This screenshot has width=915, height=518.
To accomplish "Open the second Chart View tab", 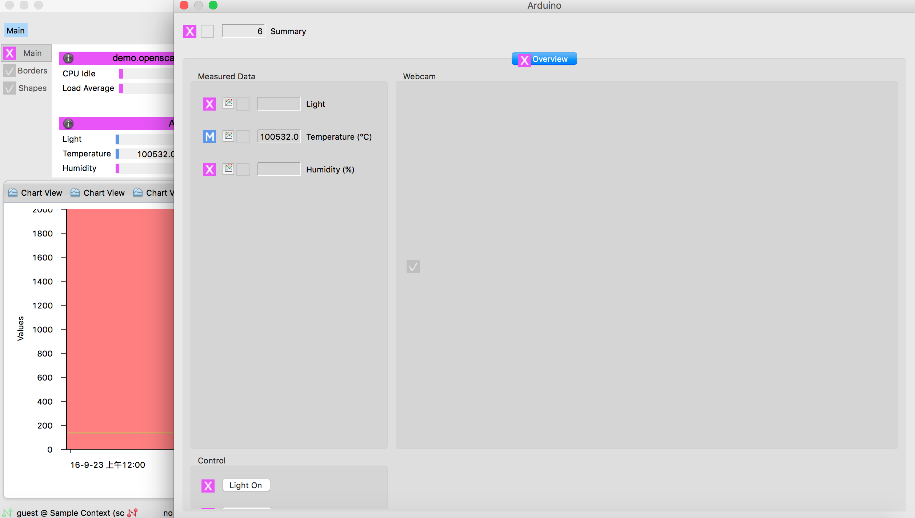I will [98, 193].
